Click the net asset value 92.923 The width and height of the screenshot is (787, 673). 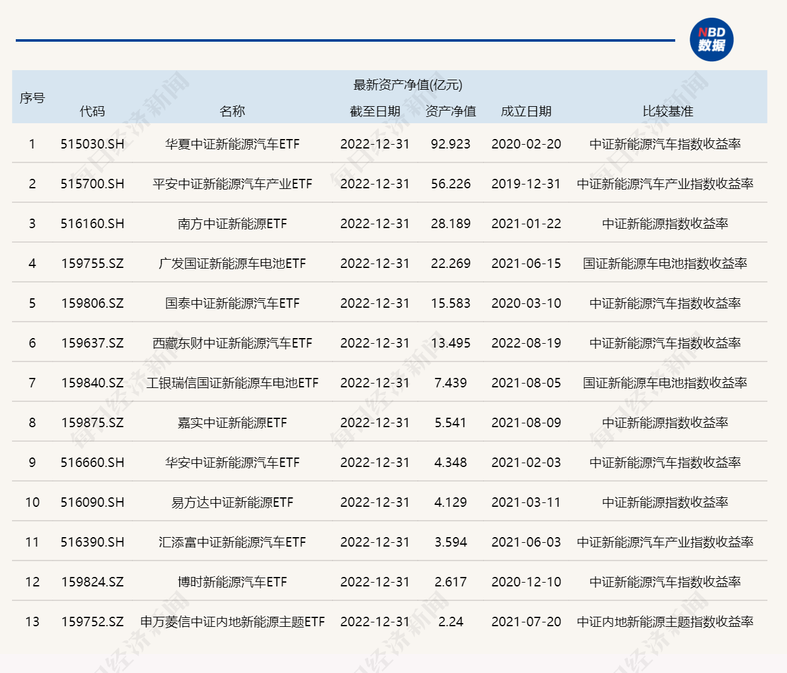(x=450, y=144)
